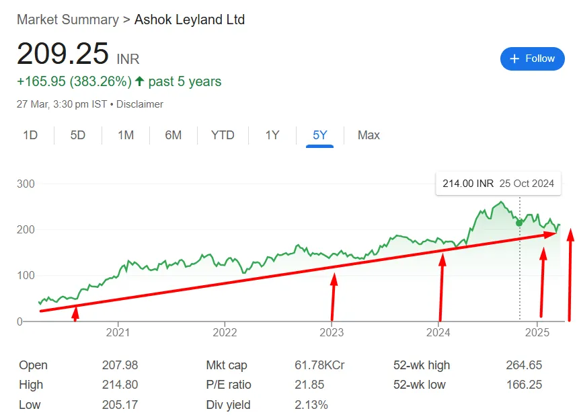
Task: Click the 2023 label on chart axis
Action: [x=332, y=332]
